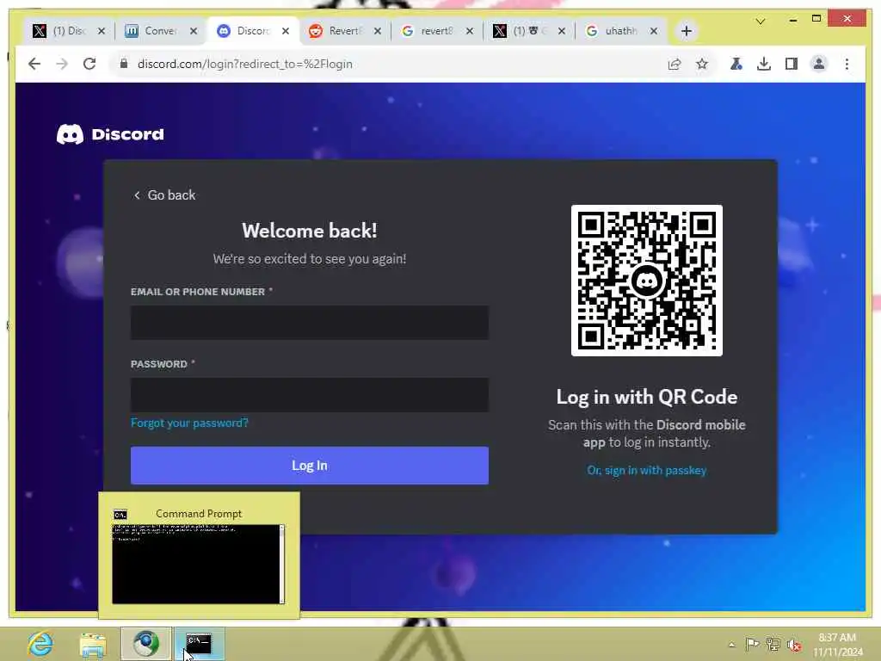Click the share page icon in address bar

click(675, 64)
